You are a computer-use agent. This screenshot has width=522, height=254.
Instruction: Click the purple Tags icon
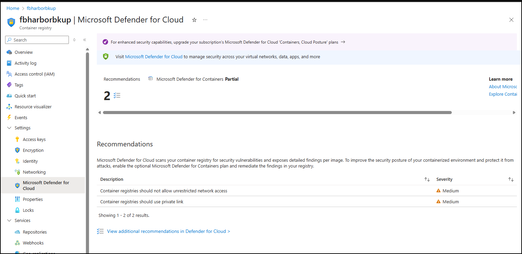[9, 85]
